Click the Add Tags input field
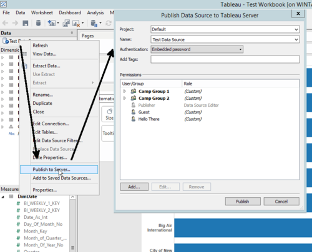The image size is (312, 252). coord(225,59)
